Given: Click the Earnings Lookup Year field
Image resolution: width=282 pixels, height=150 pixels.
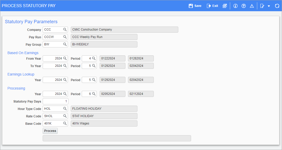Looking at the screenshot, I should click(x=54, y=80).
